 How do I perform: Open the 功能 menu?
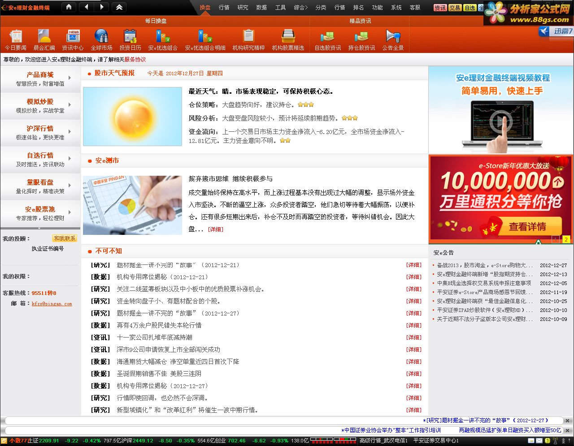click(377, 8)
